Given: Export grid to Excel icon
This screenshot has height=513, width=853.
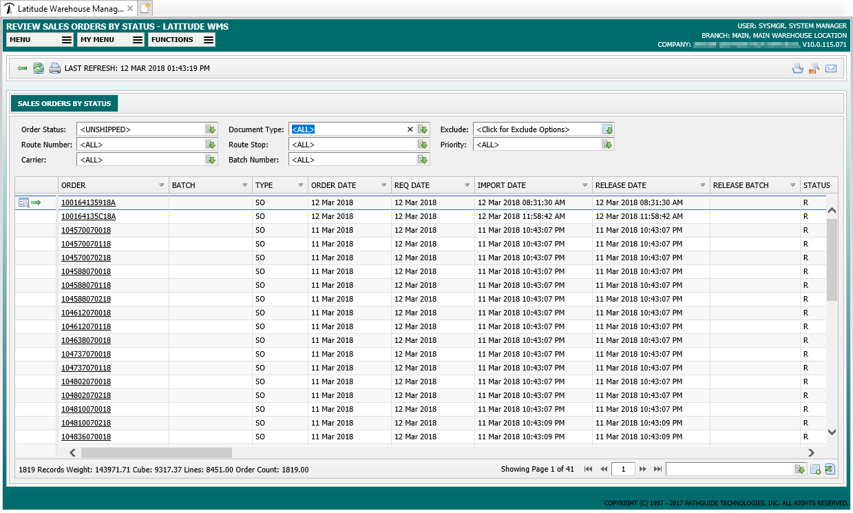Looking at the screenshot, I should [x=830, y=469].
